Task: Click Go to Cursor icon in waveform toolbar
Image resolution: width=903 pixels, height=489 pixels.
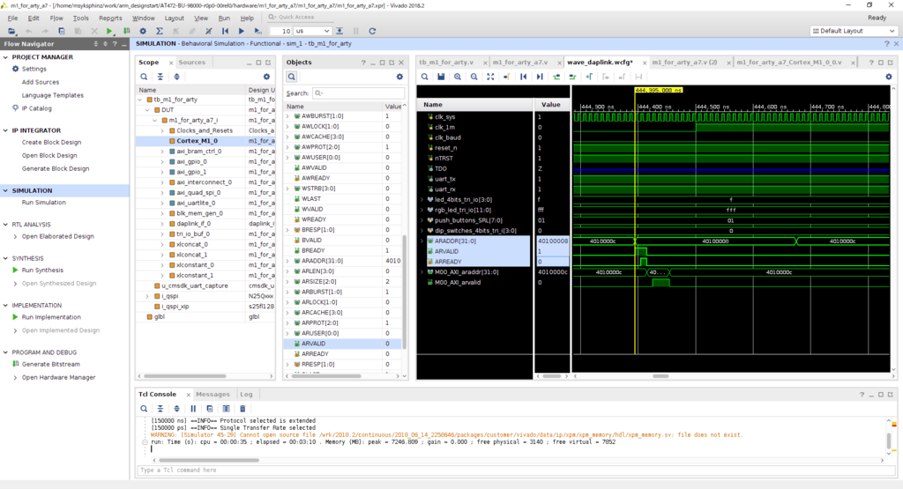Action: (x=507, y=77)
